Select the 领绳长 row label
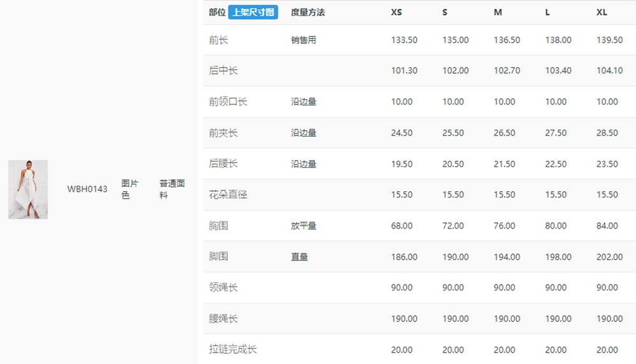636x364 pixels. [223, 287]
